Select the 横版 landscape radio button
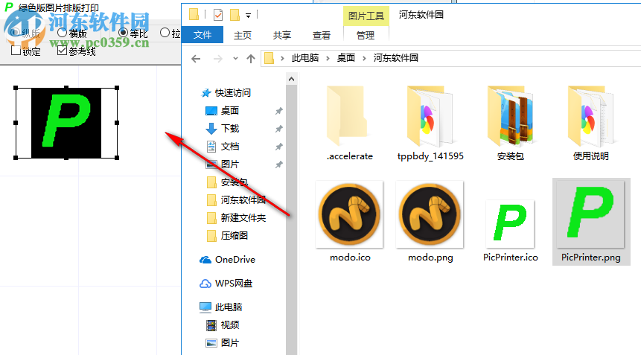 click(x=62, y=33)
